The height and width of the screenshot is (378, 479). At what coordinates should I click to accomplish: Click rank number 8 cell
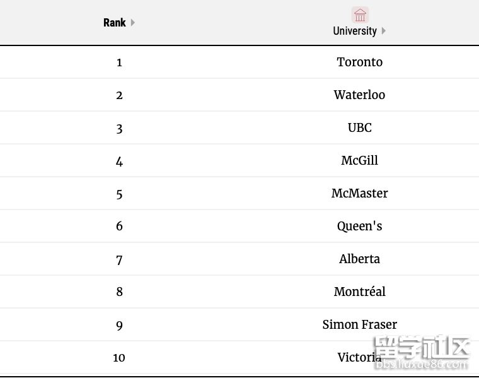pyautogui.click(x=119, y=292)
